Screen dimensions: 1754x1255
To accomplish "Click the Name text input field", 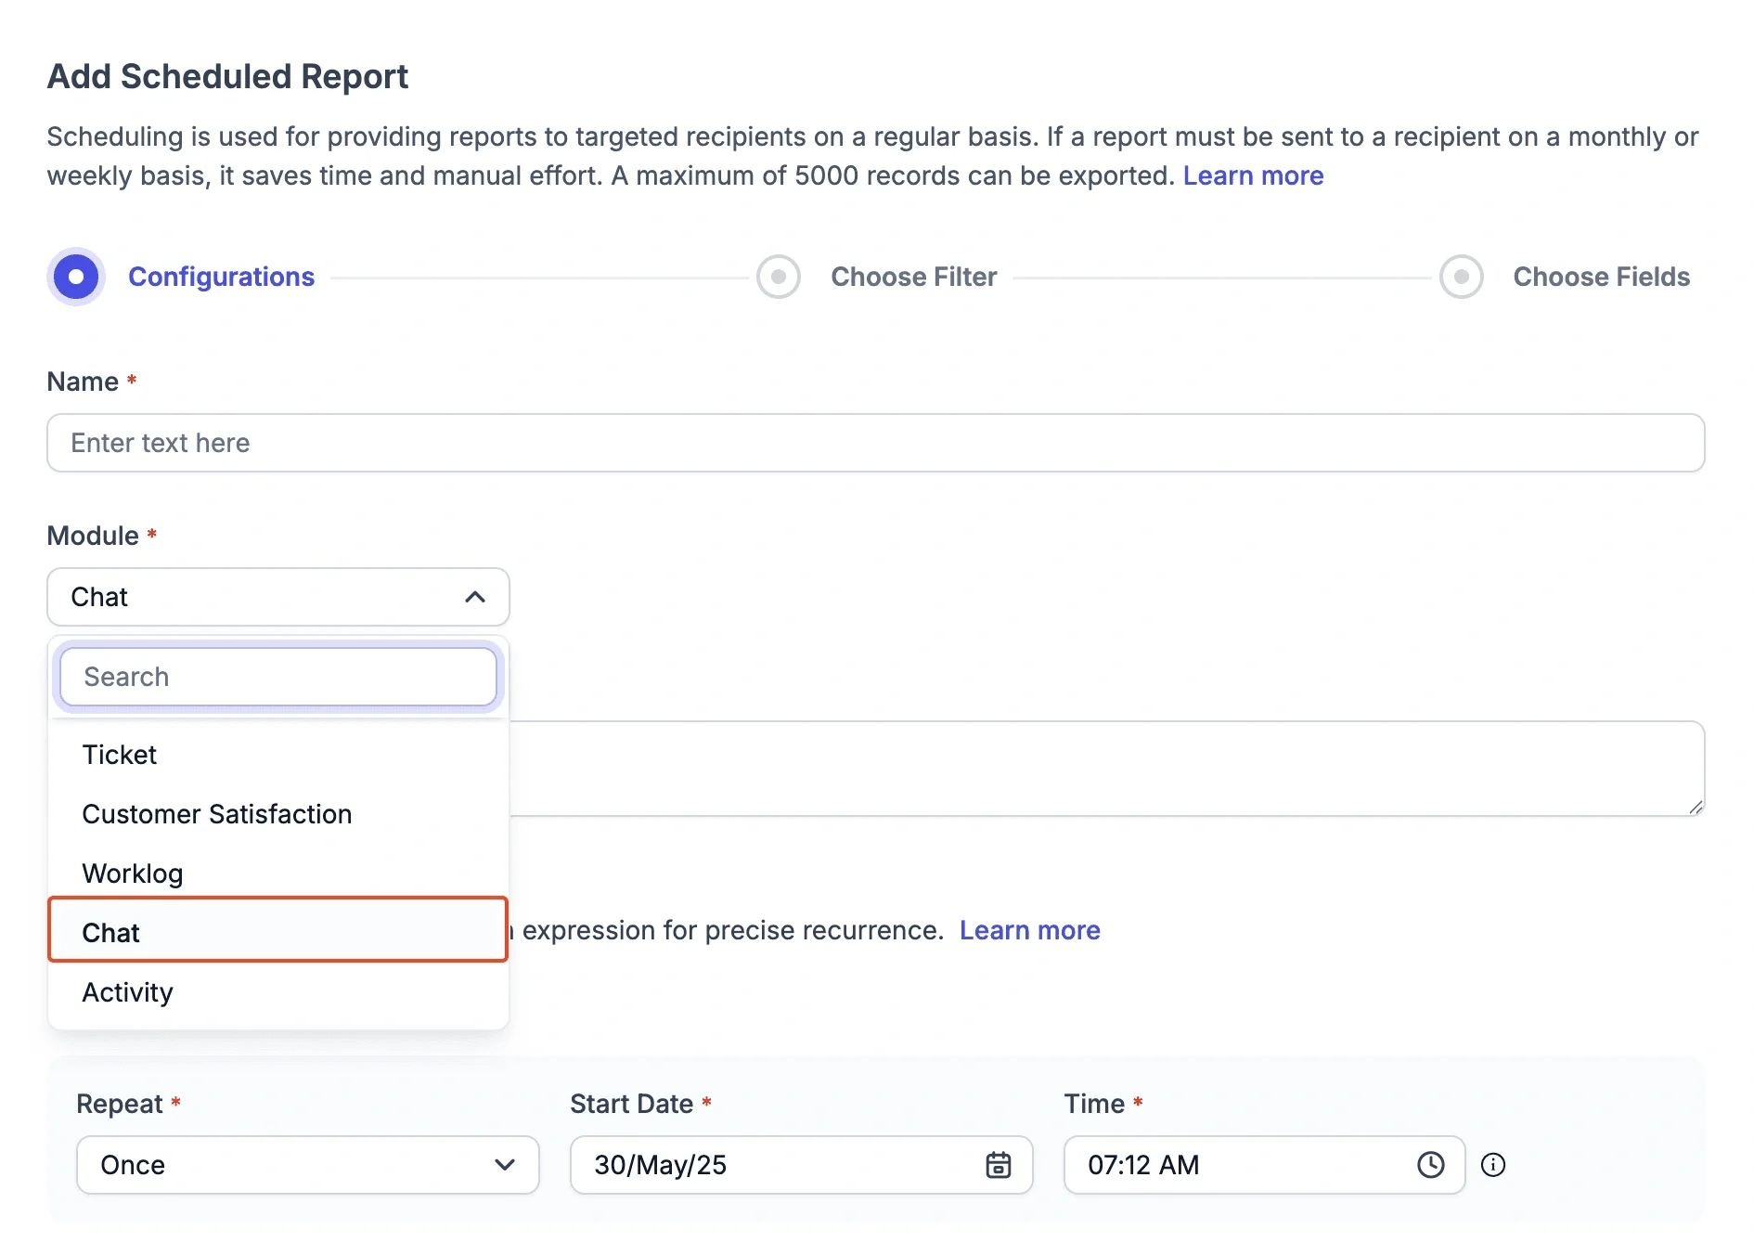I will pyautogui.click(x=875, y=443).
